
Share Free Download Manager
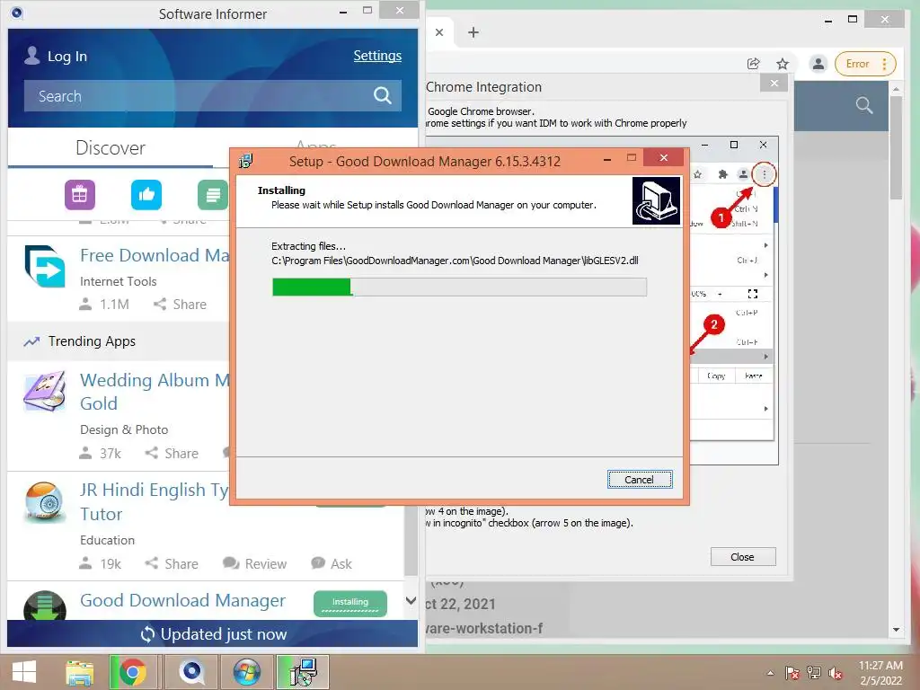pyautogui.click(x=180, y=305)
